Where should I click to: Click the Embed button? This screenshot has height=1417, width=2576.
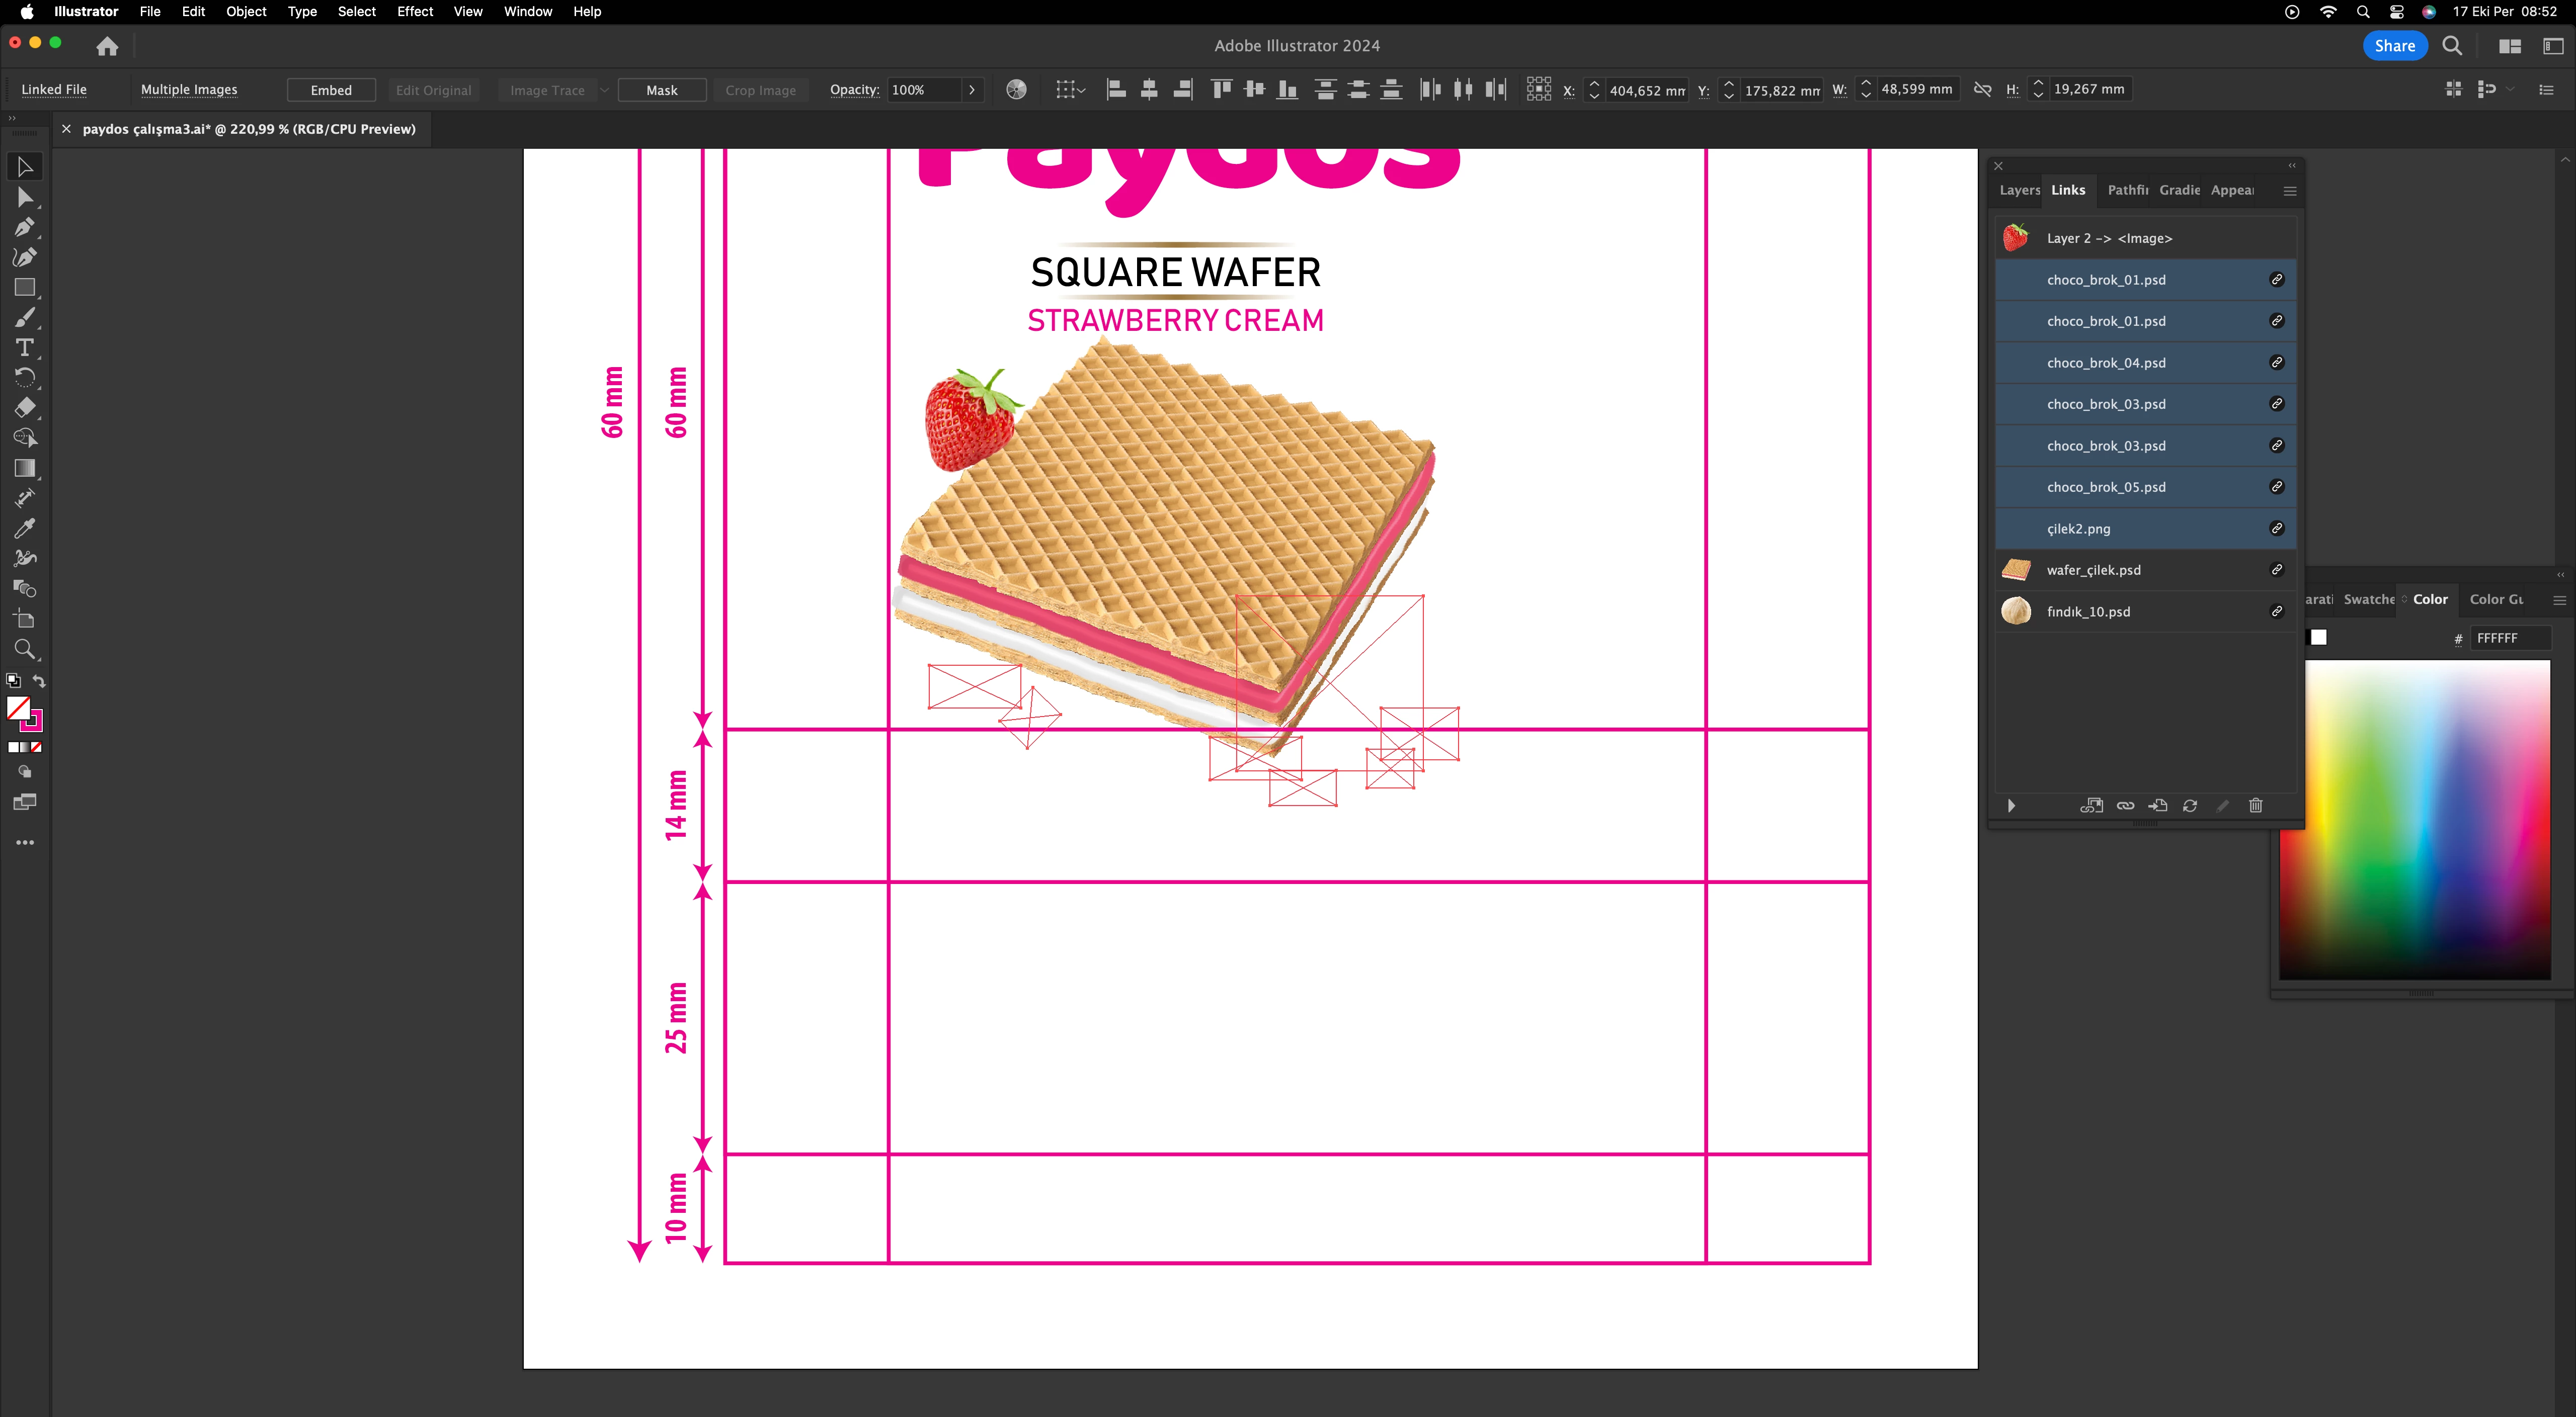[331, 90]
